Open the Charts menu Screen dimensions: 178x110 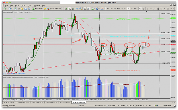click(24, 5)
